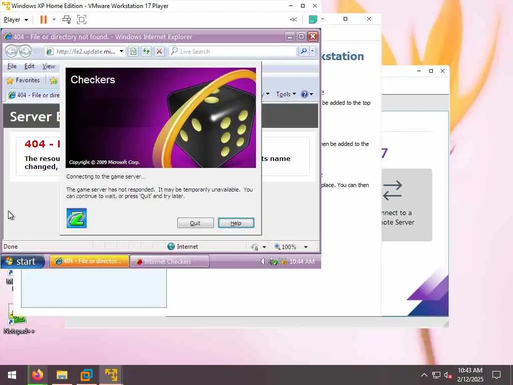This screenshot has width=513, height=385.
Task: Click host clock showing 10:43 AM
Action: click(x=470, y=375)
